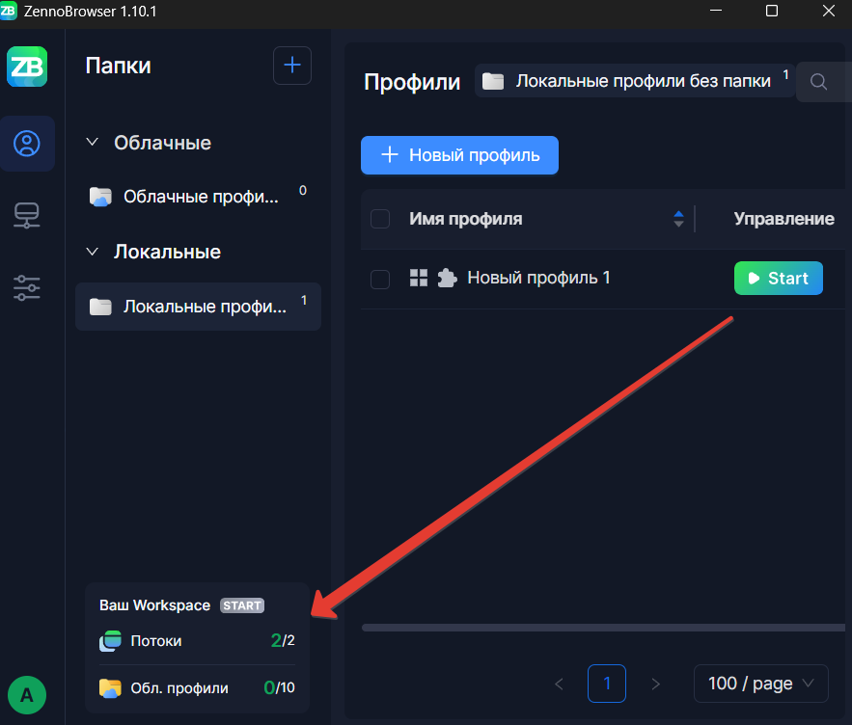852x725 pixels.
Task: Select the Локальные профи... folder
Action: (199, 307)
